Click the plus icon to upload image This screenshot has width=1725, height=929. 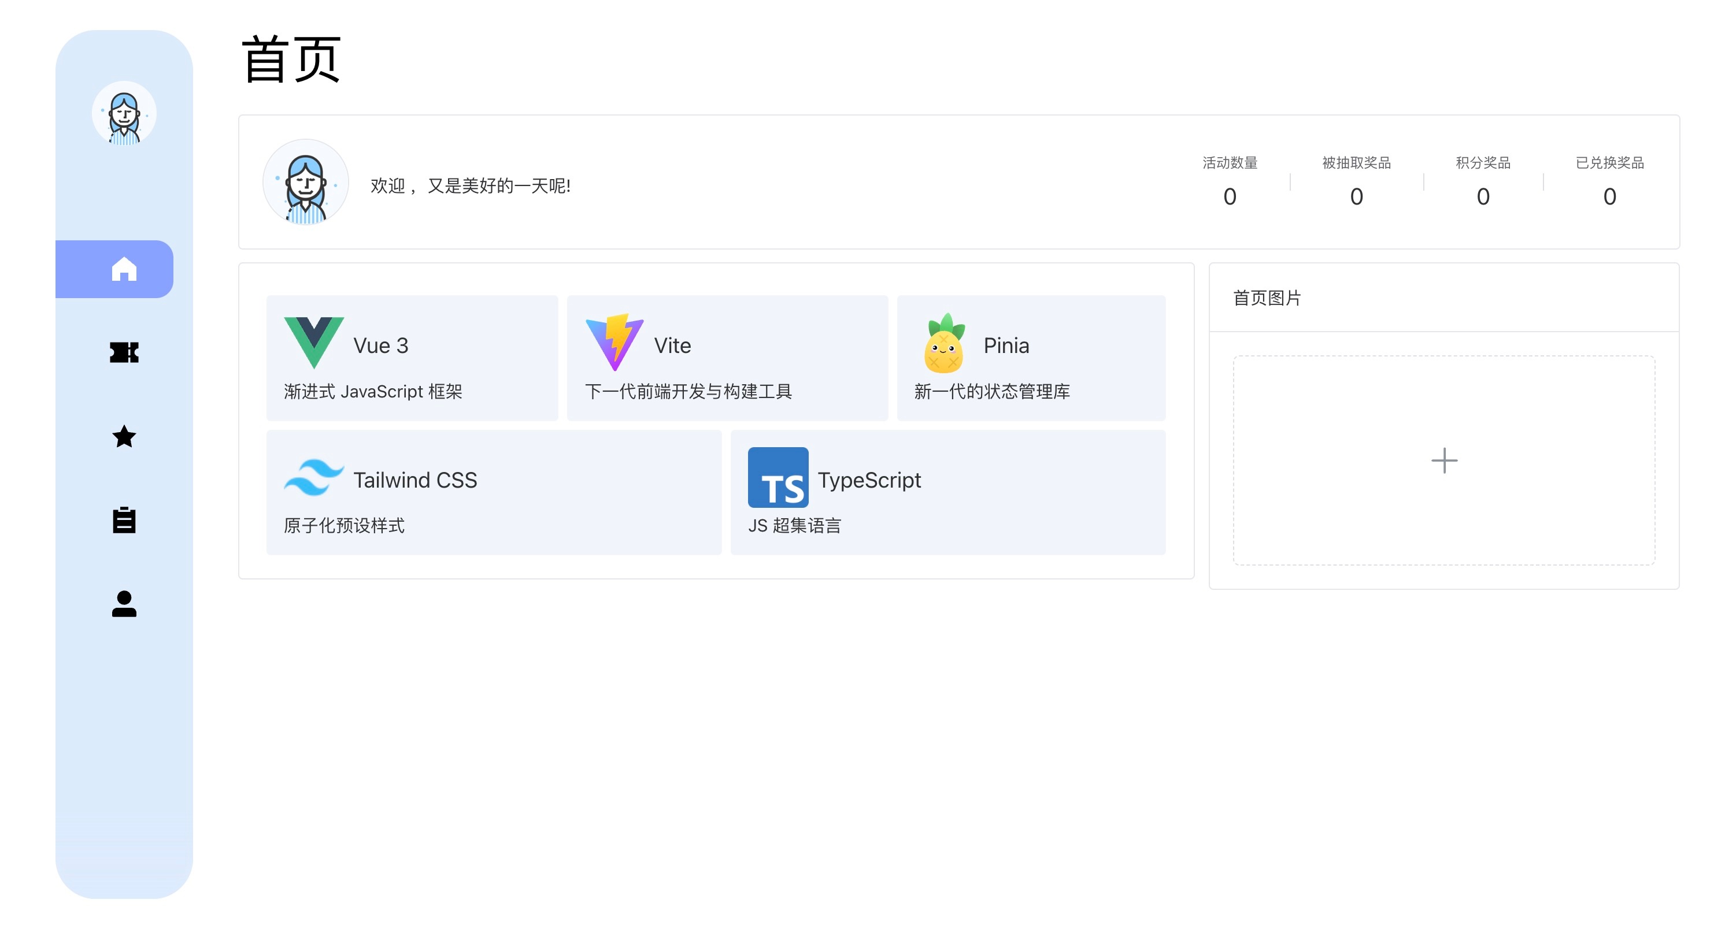[x=1443, y=460]
